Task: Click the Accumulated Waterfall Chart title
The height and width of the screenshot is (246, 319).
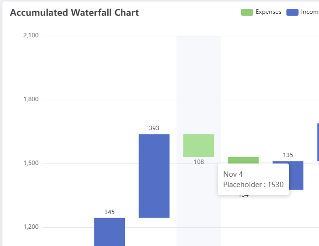Action: point(74,13)
